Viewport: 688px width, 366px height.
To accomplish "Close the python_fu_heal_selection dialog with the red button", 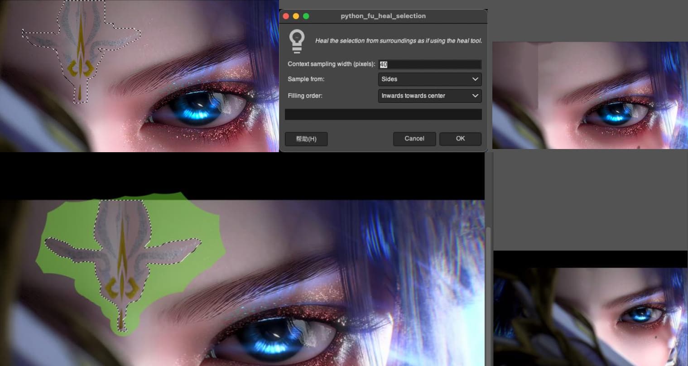I will 286,16.
